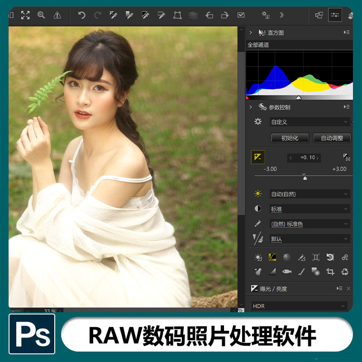Image resolution: width=362 pixels, height=362 pixels.
Task: Click the exposure eyedropper icon beside value
Action: coord(346,157)
